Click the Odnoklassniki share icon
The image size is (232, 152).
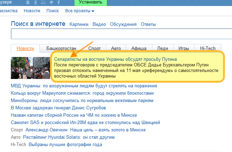[35, 2]
